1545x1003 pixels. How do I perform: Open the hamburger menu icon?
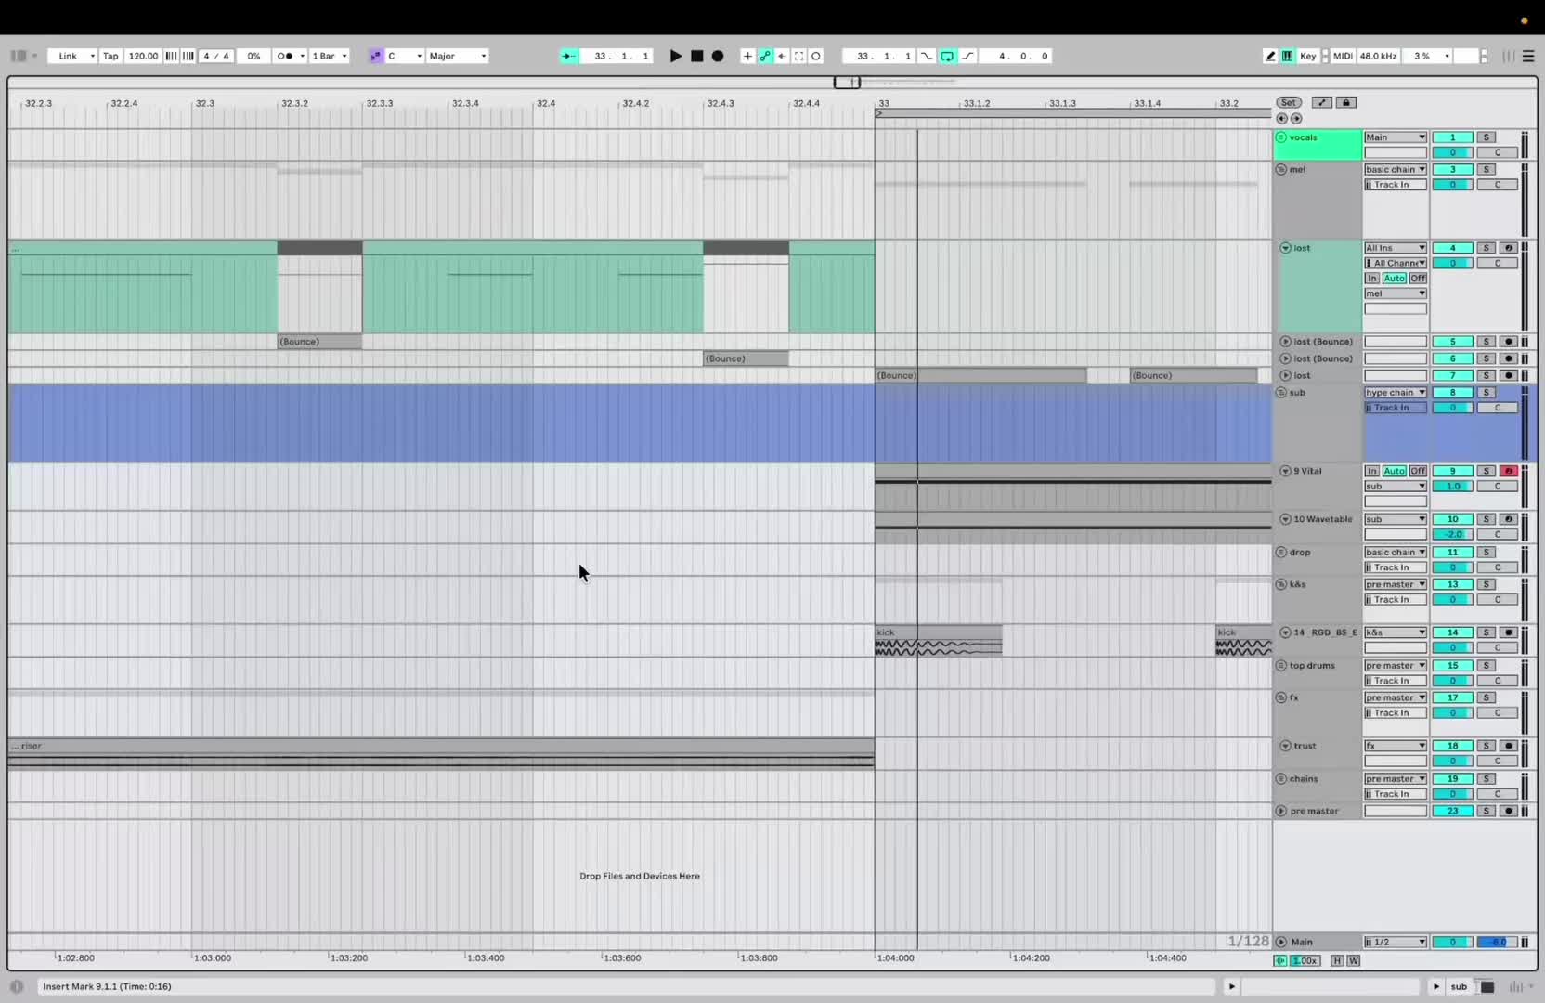click(1528, 56)
